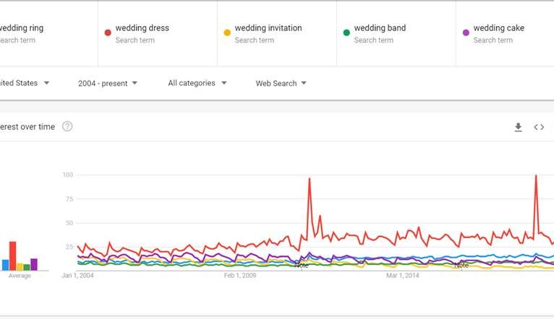Open the 2004 - present time range dropdown
Image resolution: width=554 pixels, height=319 pixels.
[x=108, y=83]
